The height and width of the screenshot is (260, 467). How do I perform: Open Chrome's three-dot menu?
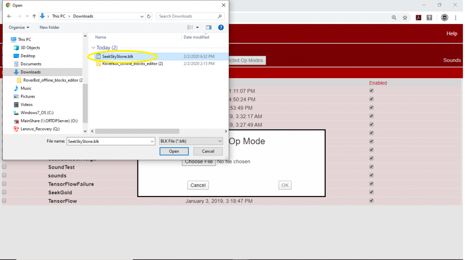(x=456, y=17)
